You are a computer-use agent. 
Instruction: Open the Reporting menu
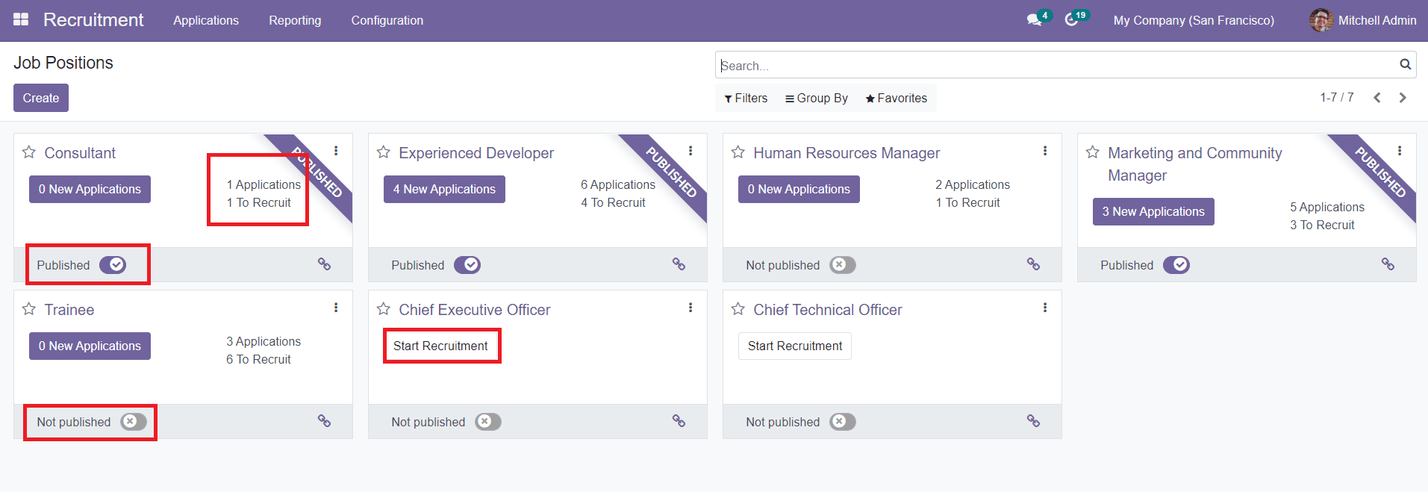tap(295, 20)
